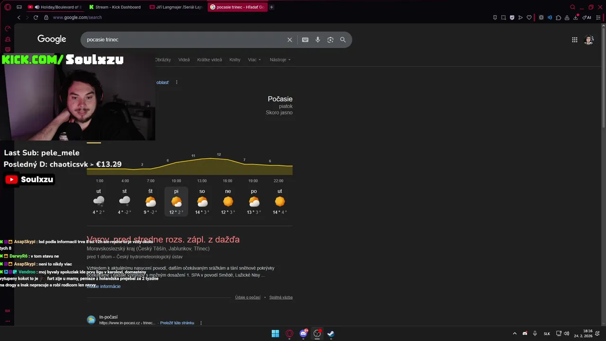Viewport: 606px width, 341px height.
Task: Open clock showing 18:16
Action: [584, 333]
